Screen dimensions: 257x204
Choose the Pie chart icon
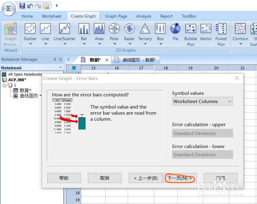tap(175, 29)
